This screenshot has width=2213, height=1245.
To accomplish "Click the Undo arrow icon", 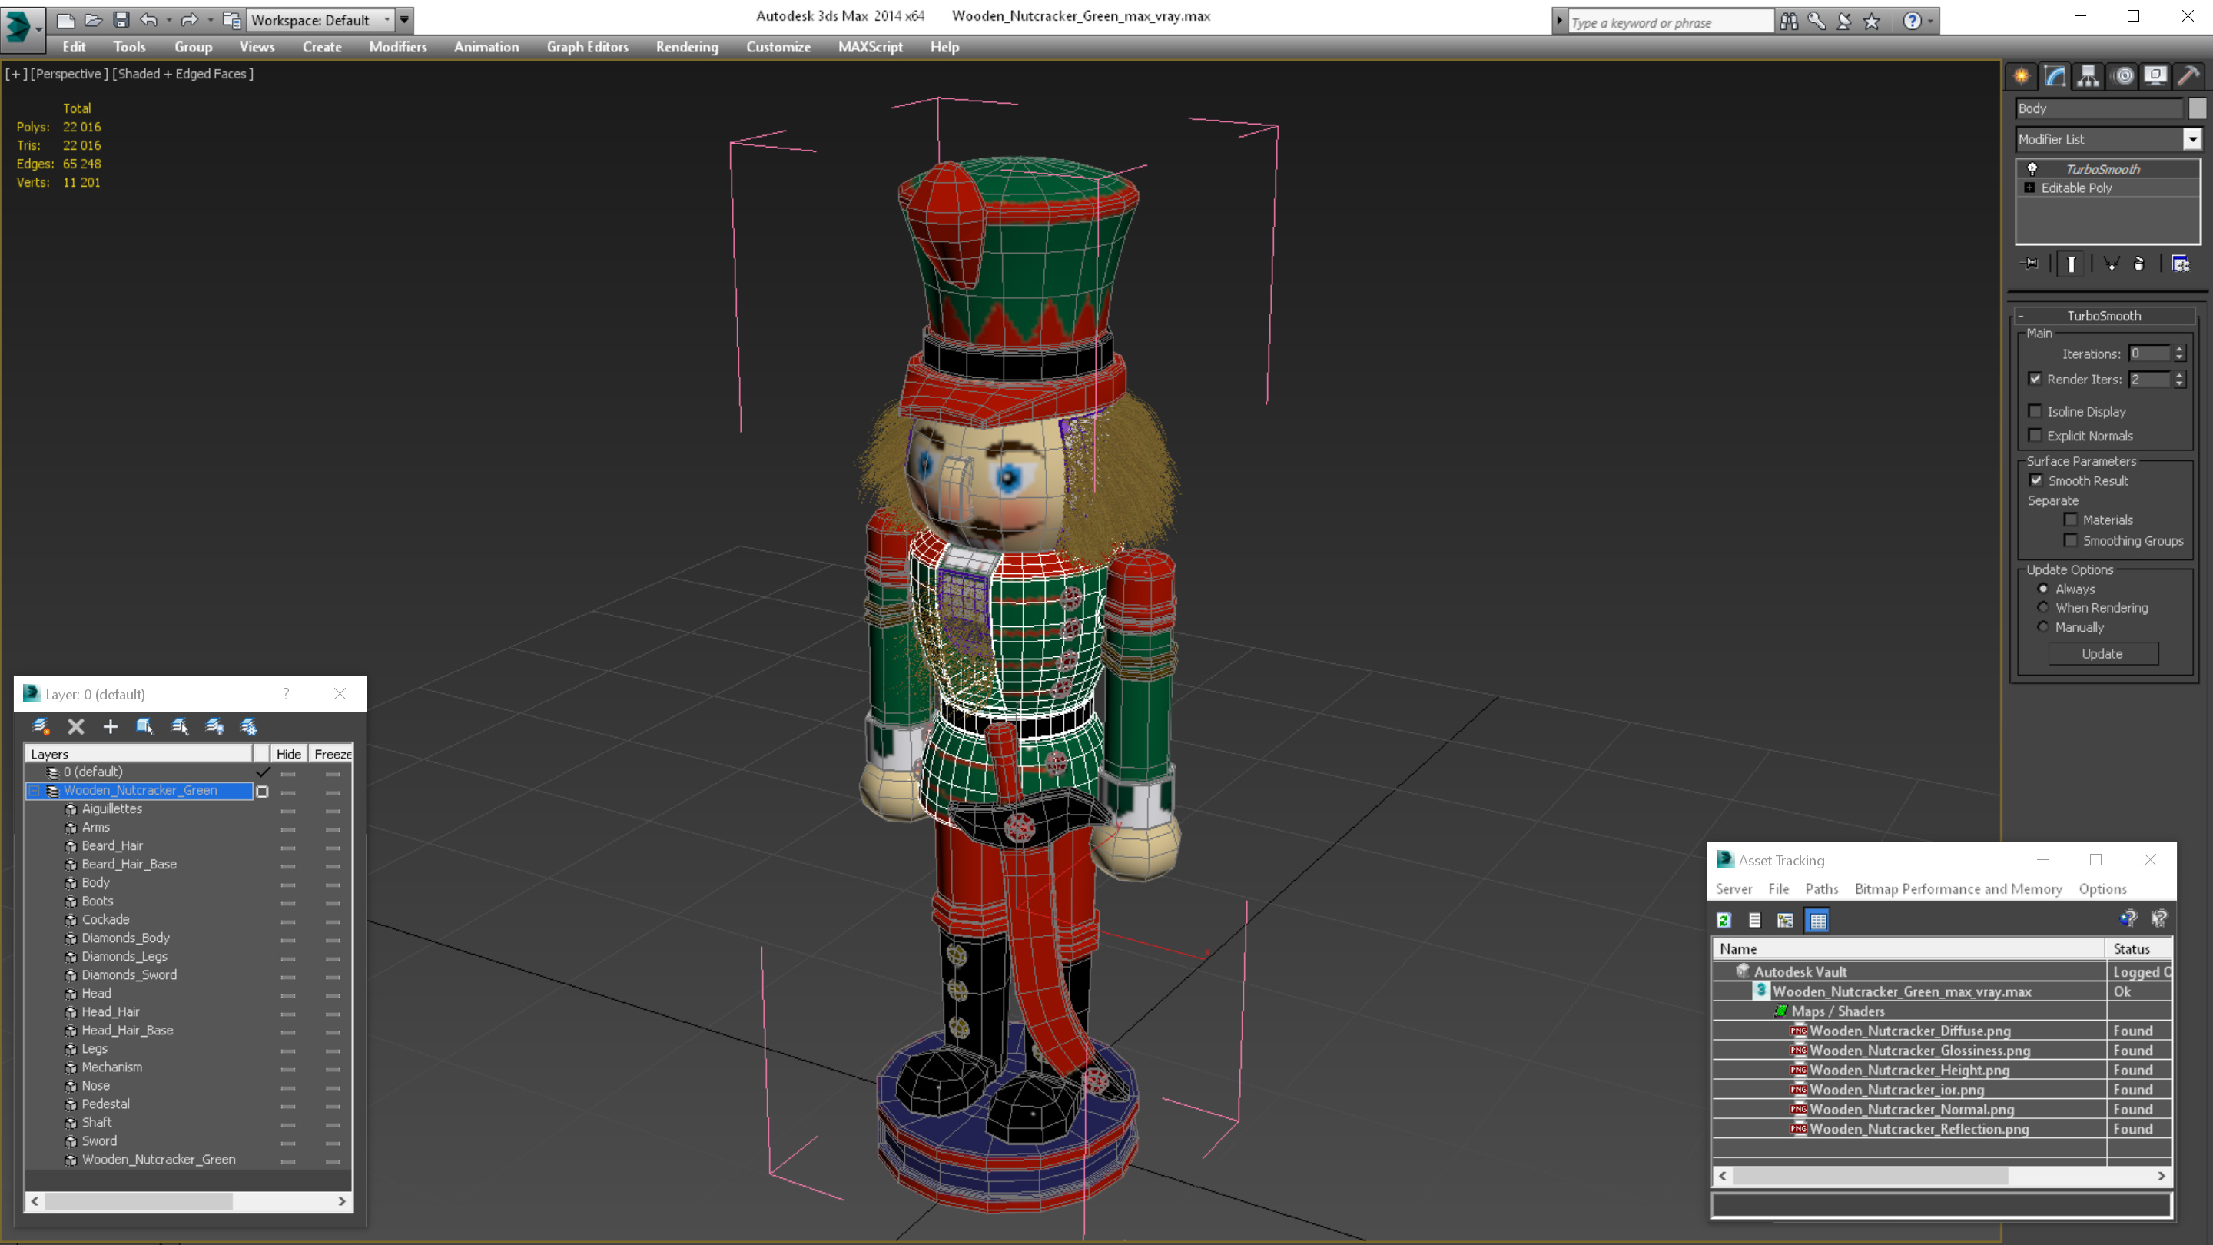I will 150,19.
